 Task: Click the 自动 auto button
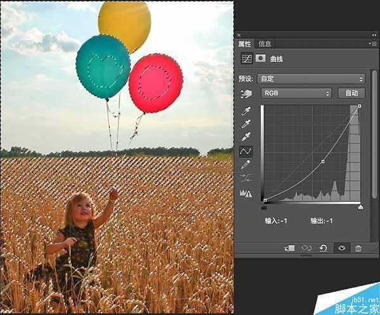pos(351,93)
